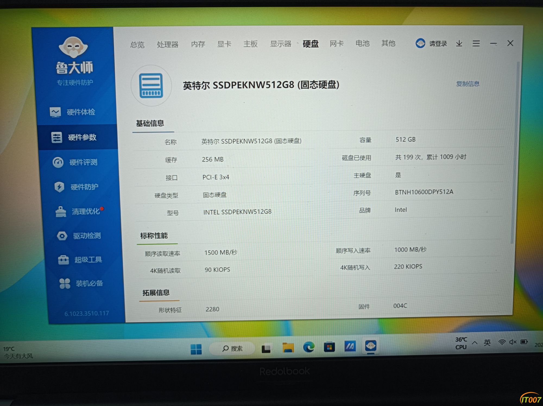Select the 硬件参数 sidebar icon

(x=57, y=137)
